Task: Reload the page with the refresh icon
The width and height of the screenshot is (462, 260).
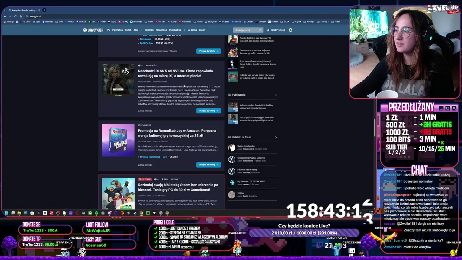Action: [x=15, y=16]
